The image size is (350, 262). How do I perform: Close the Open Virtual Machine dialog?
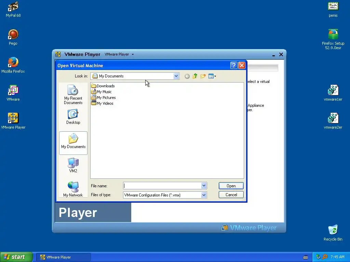[242, 65]
